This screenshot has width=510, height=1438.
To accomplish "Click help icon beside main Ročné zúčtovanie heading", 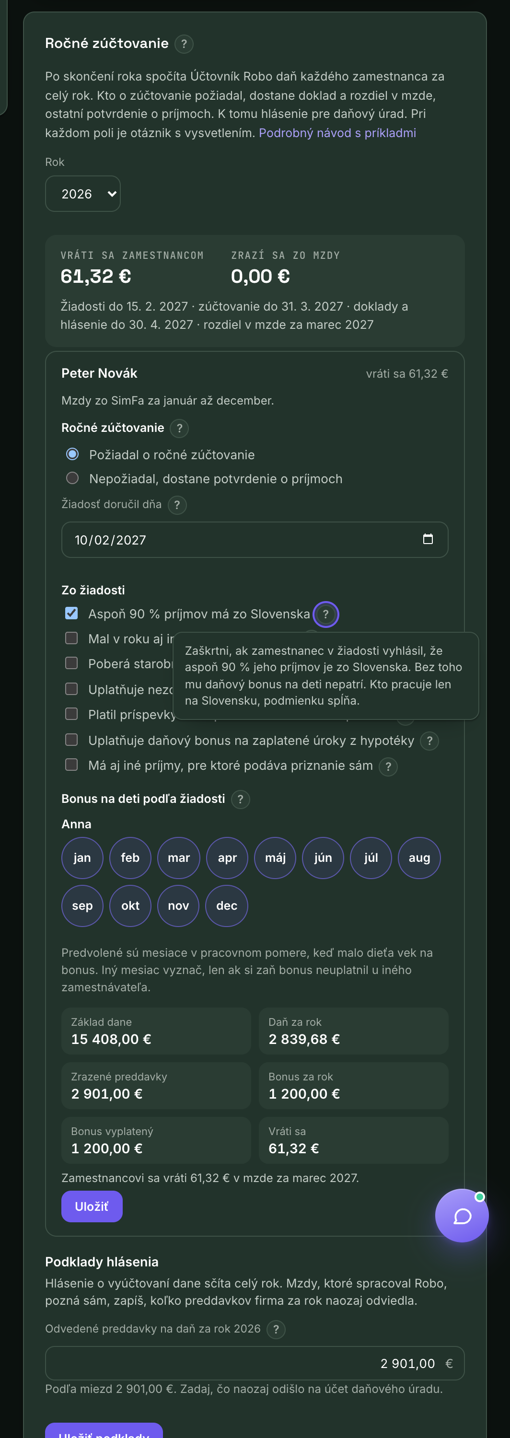I will [x=184, y=44].
